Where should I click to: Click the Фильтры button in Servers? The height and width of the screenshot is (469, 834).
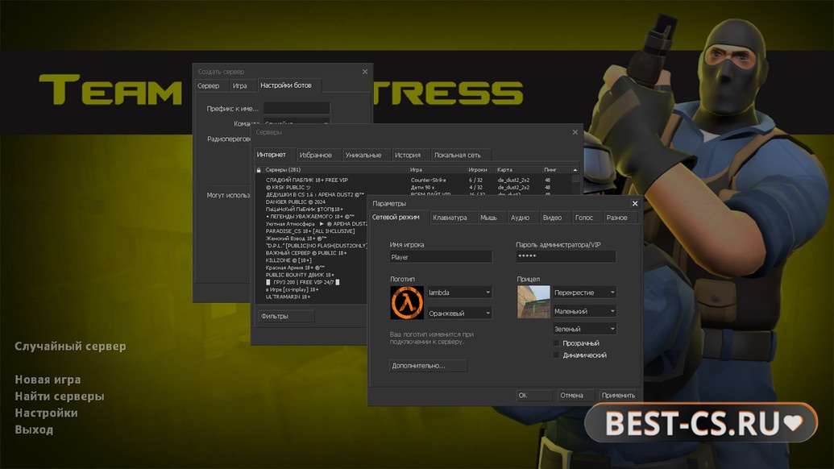point(286,316)
